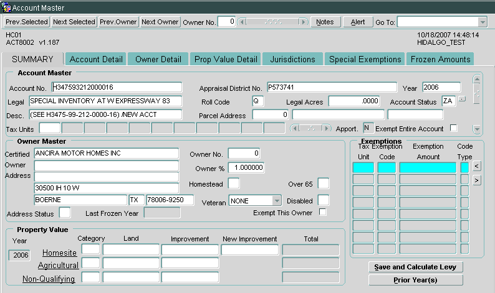Click the Account No. field
The width and height of the screenshot is (495, 293).
point(117,87)
